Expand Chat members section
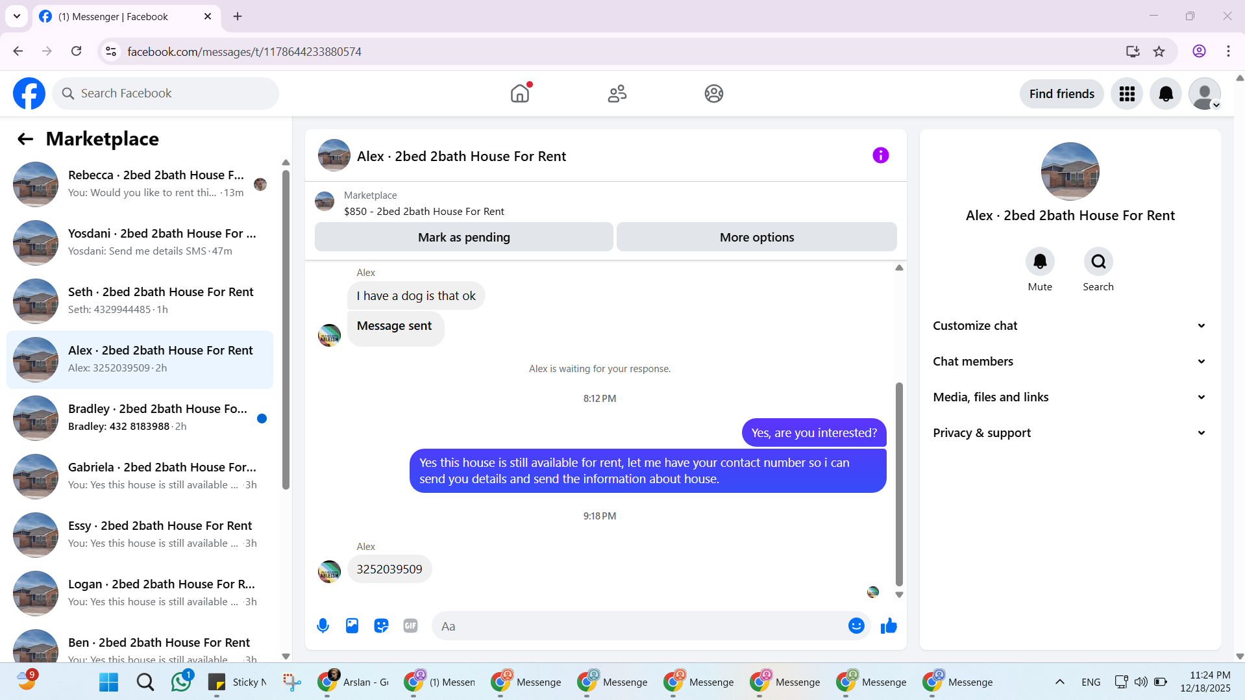Image resolution: width=1245 pixels, height=700 pixels. [x=1070, y=362]
